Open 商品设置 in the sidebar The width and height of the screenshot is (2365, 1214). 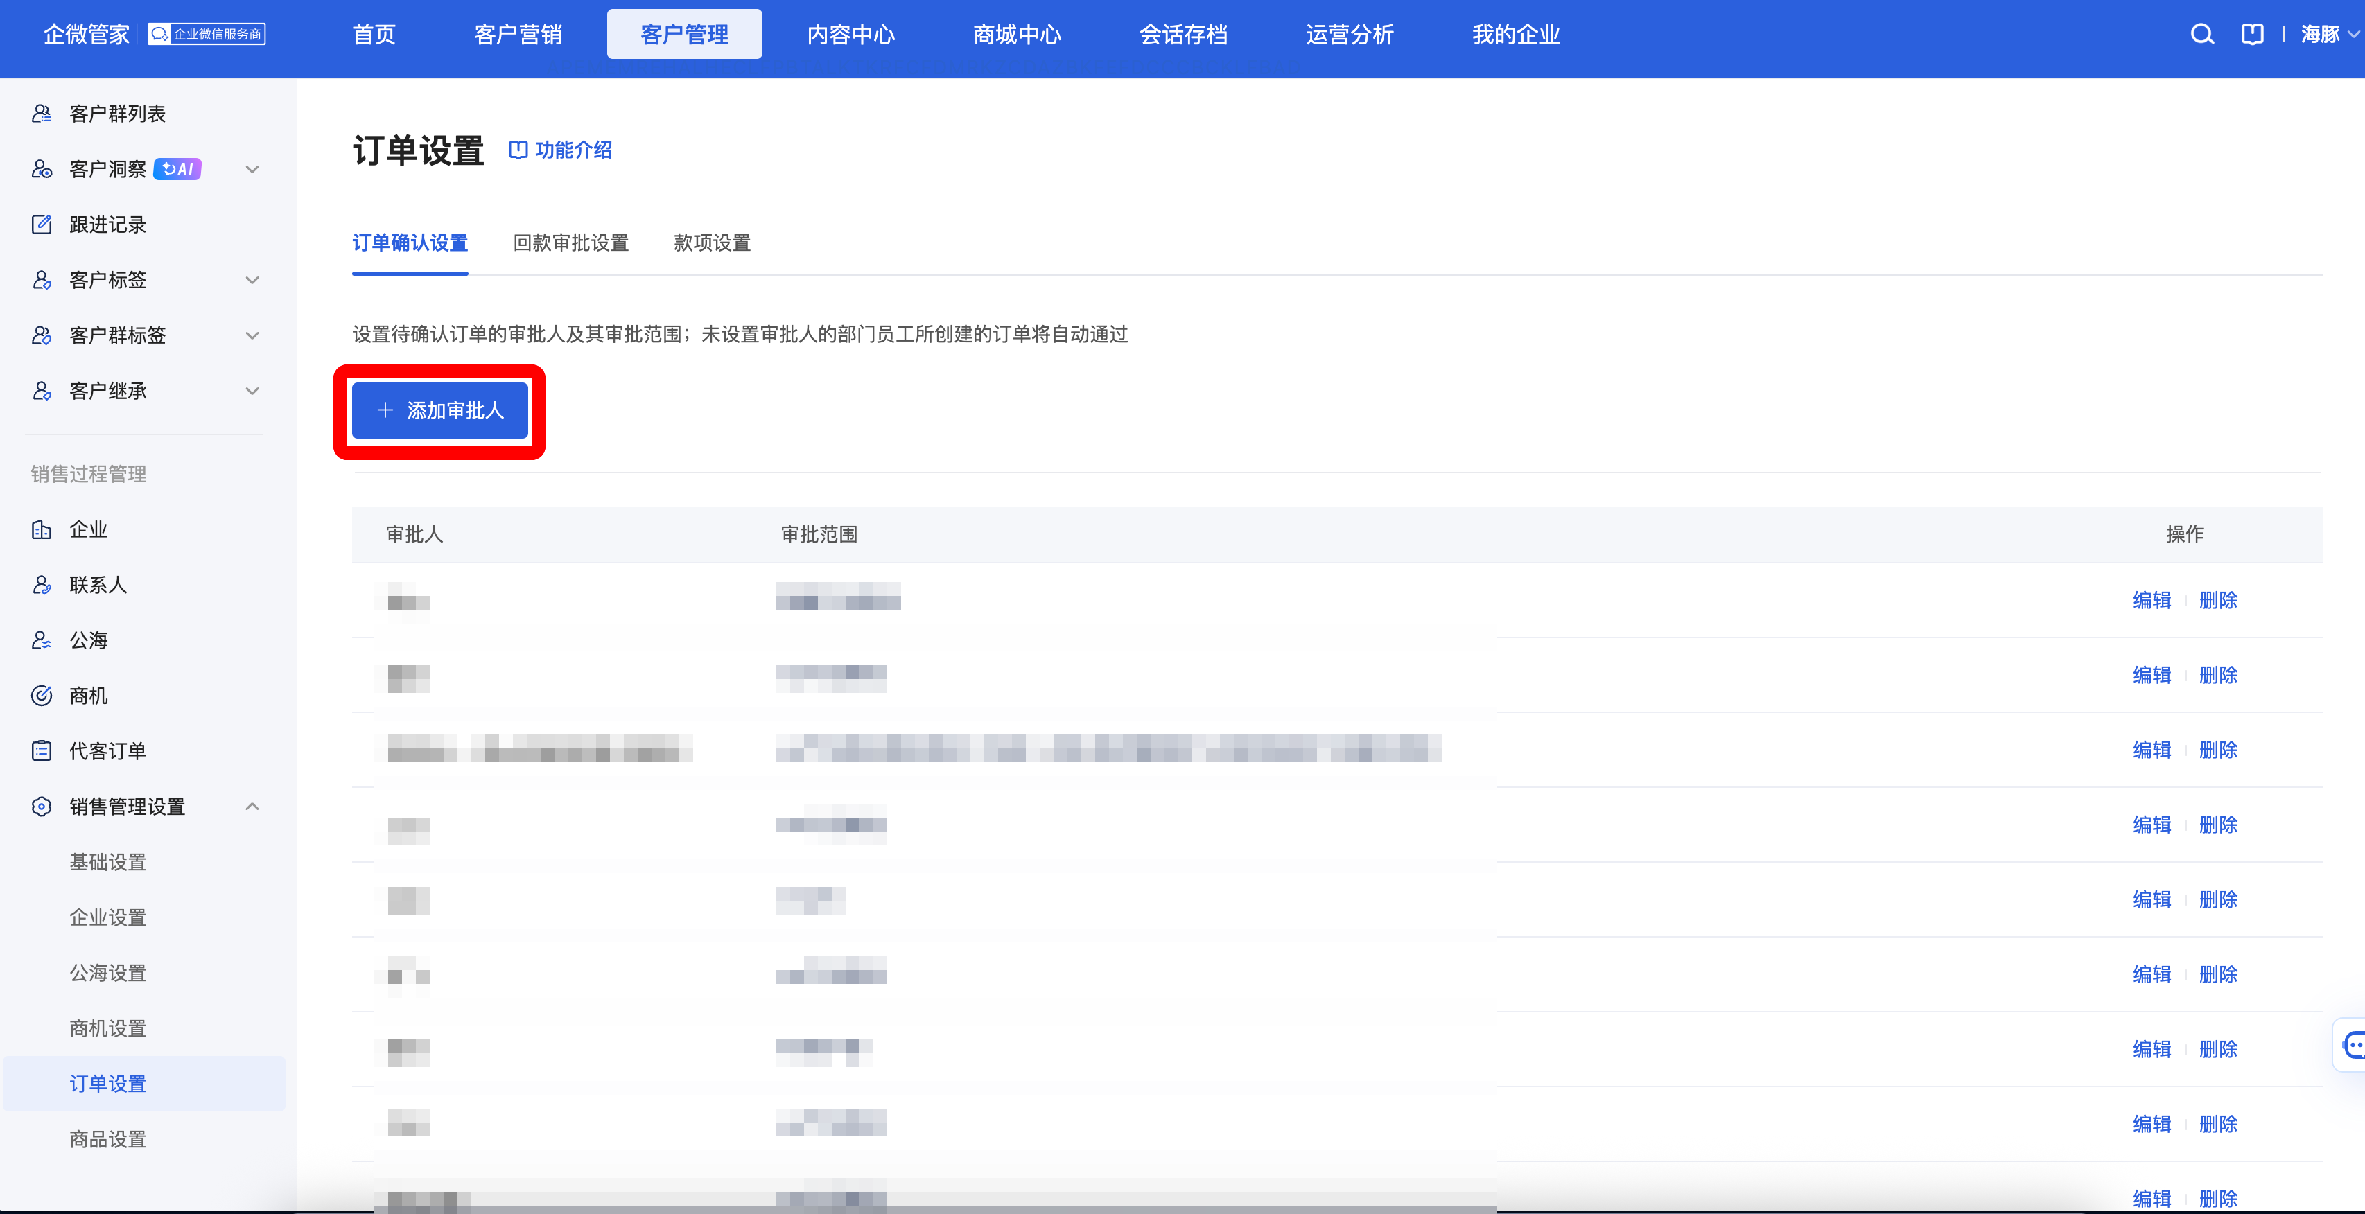108,1138
